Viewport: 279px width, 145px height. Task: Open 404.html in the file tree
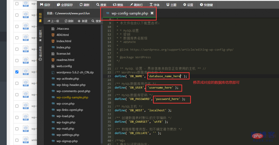coord(62,35)
